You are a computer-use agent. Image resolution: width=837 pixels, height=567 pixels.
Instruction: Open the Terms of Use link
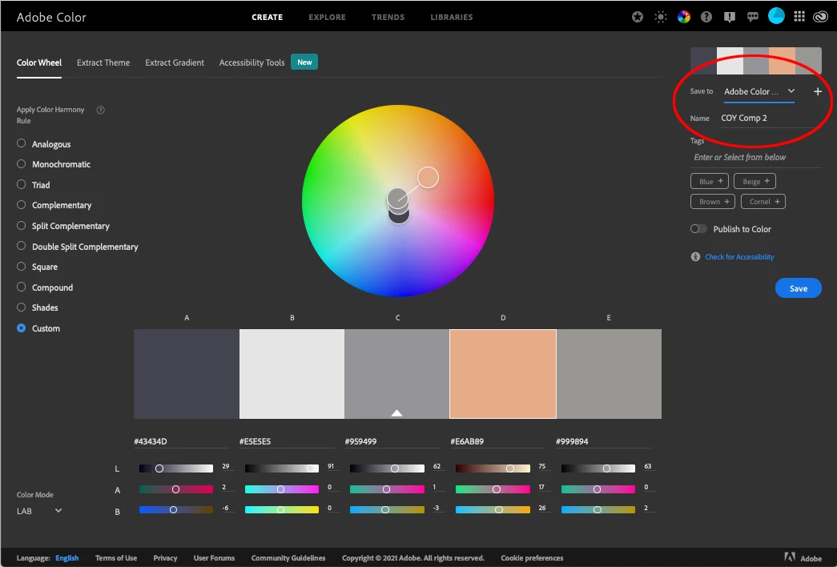116,558
